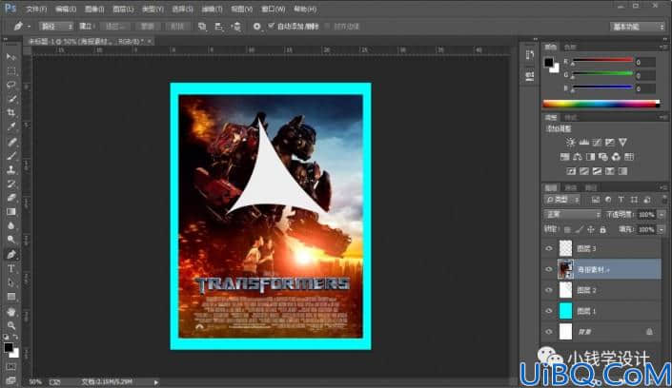
Task: Select the History Brush tool
Action: pos(11,184)
